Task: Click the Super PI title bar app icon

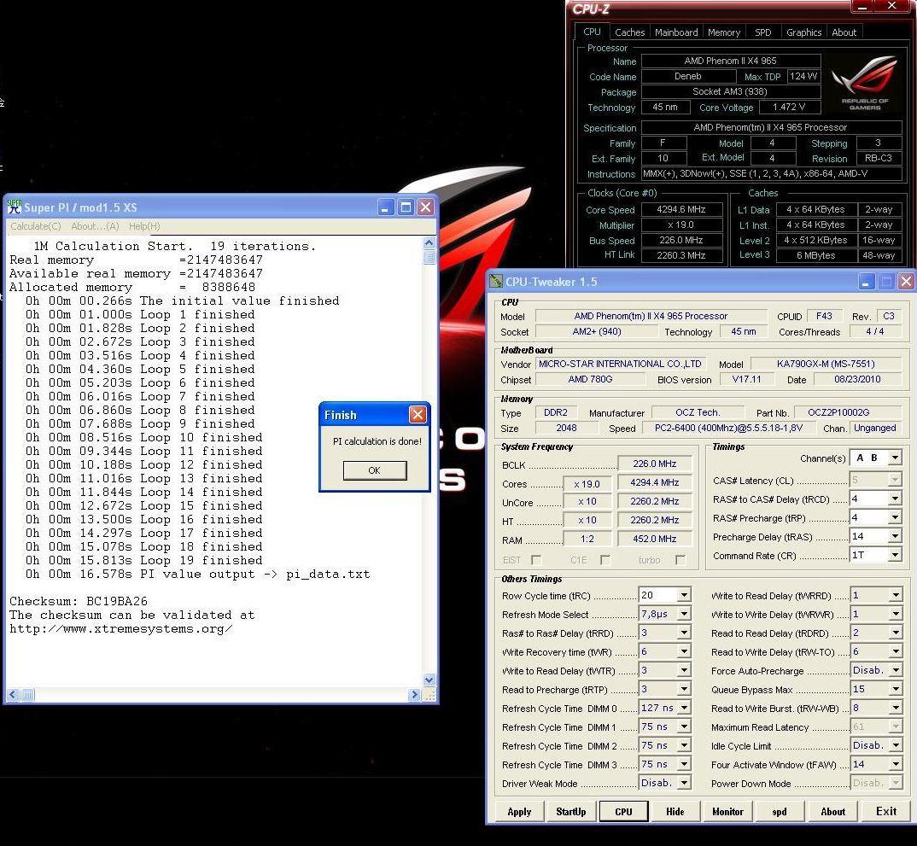Action: pyautogui.click(x=14, y=207)
